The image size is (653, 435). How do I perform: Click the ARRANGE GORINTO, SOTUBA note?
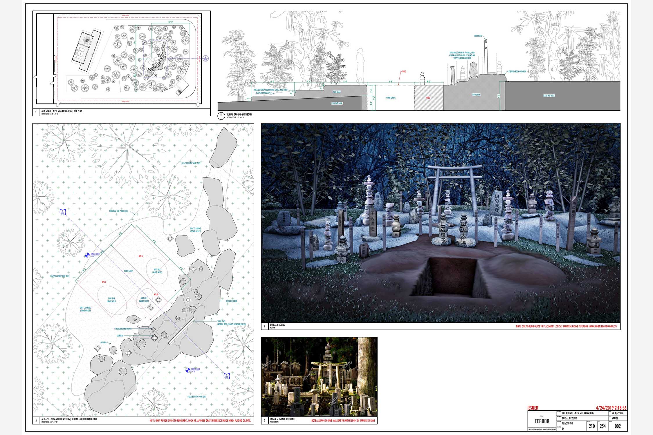click(462, 55)
